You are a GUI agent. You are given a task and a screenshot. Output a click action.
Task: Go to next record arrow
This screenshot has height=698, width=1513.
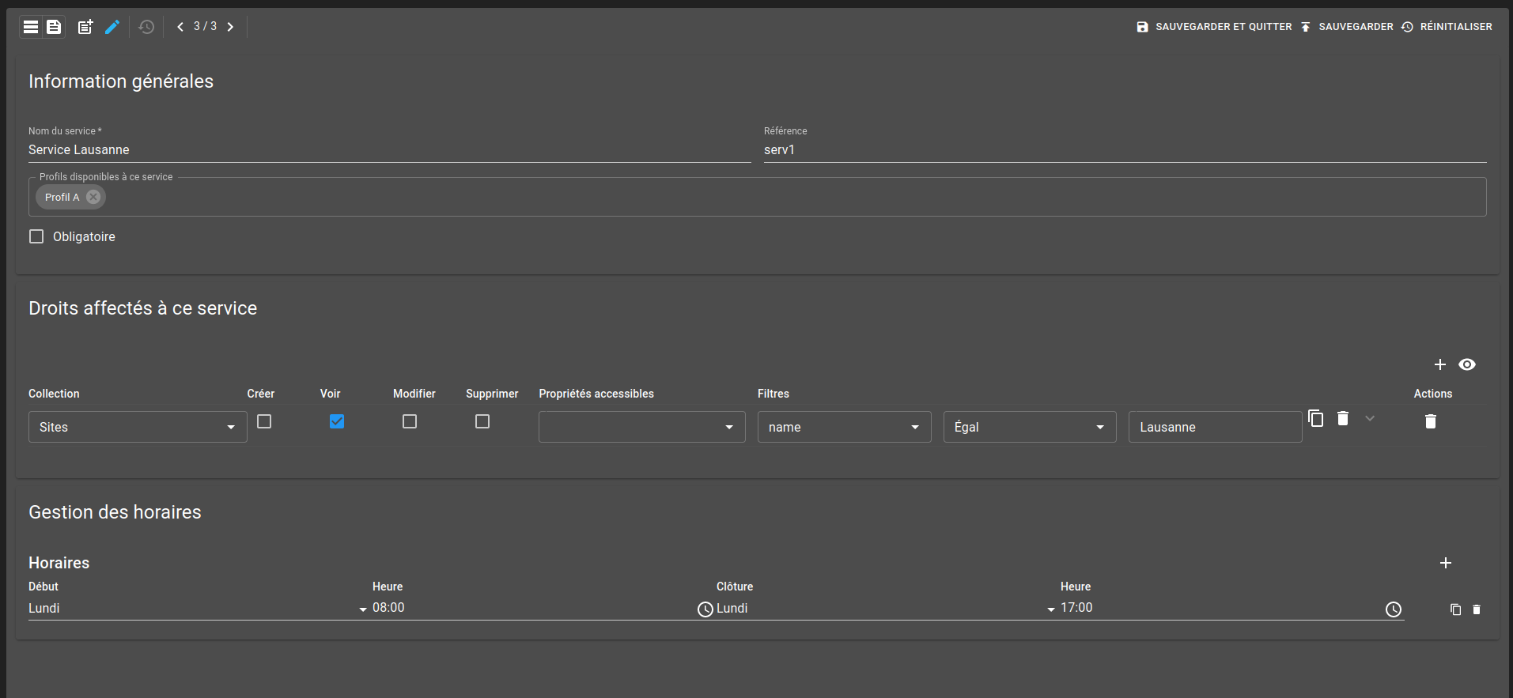[x=230, y=27]
